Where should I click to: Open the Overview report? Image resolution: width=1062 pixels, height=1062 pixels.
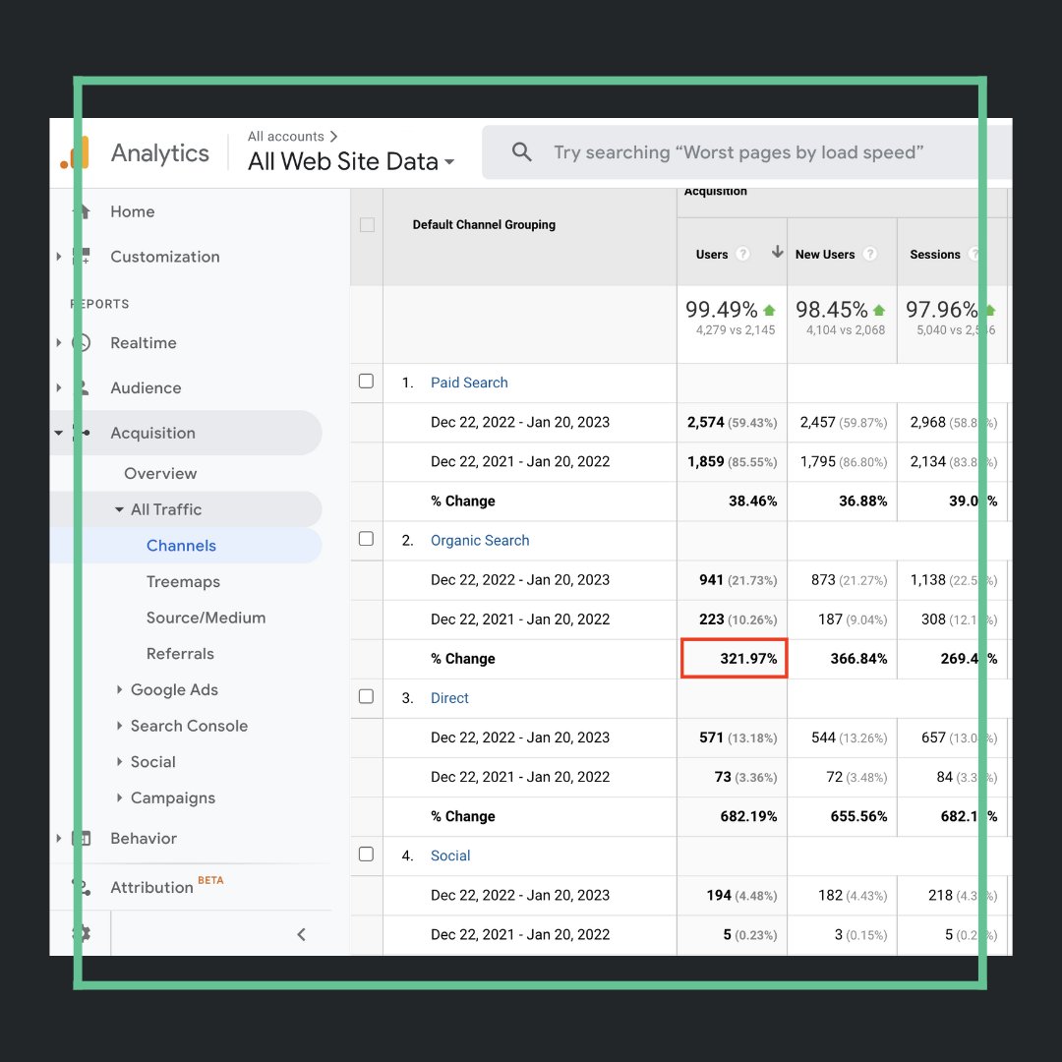tap(160, 473)
